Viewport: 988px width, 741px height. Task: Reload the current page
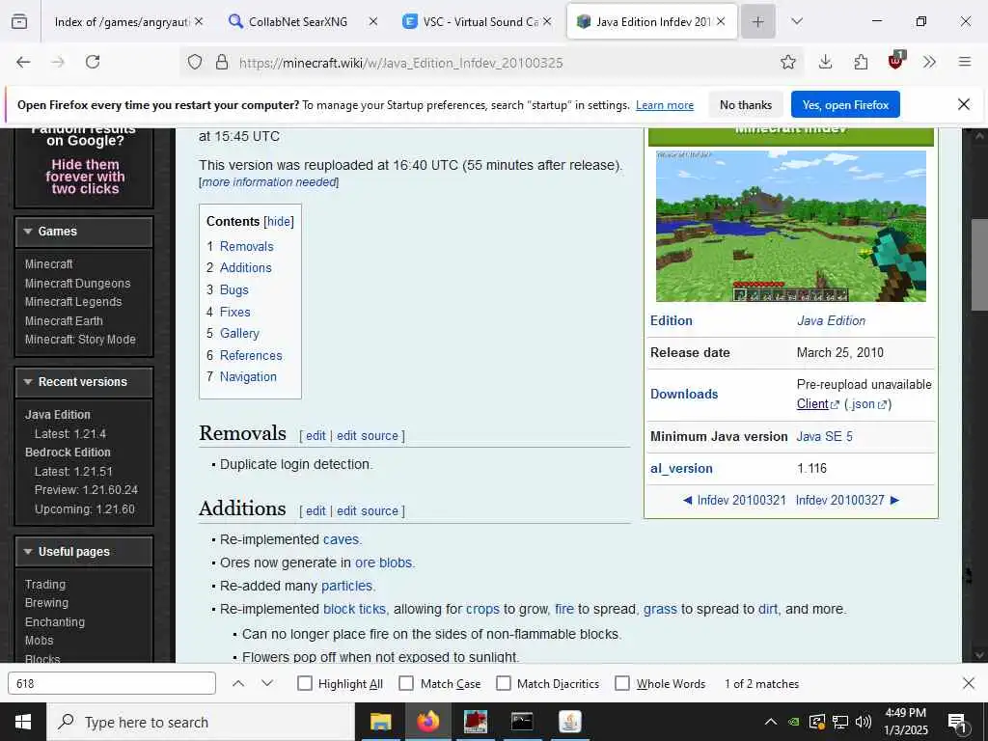click(x=93, y=62)
